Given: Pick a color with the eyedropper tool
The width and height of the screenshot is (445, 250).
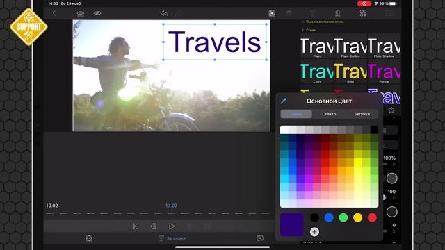Looking at the screenshot, I should 283,101.
